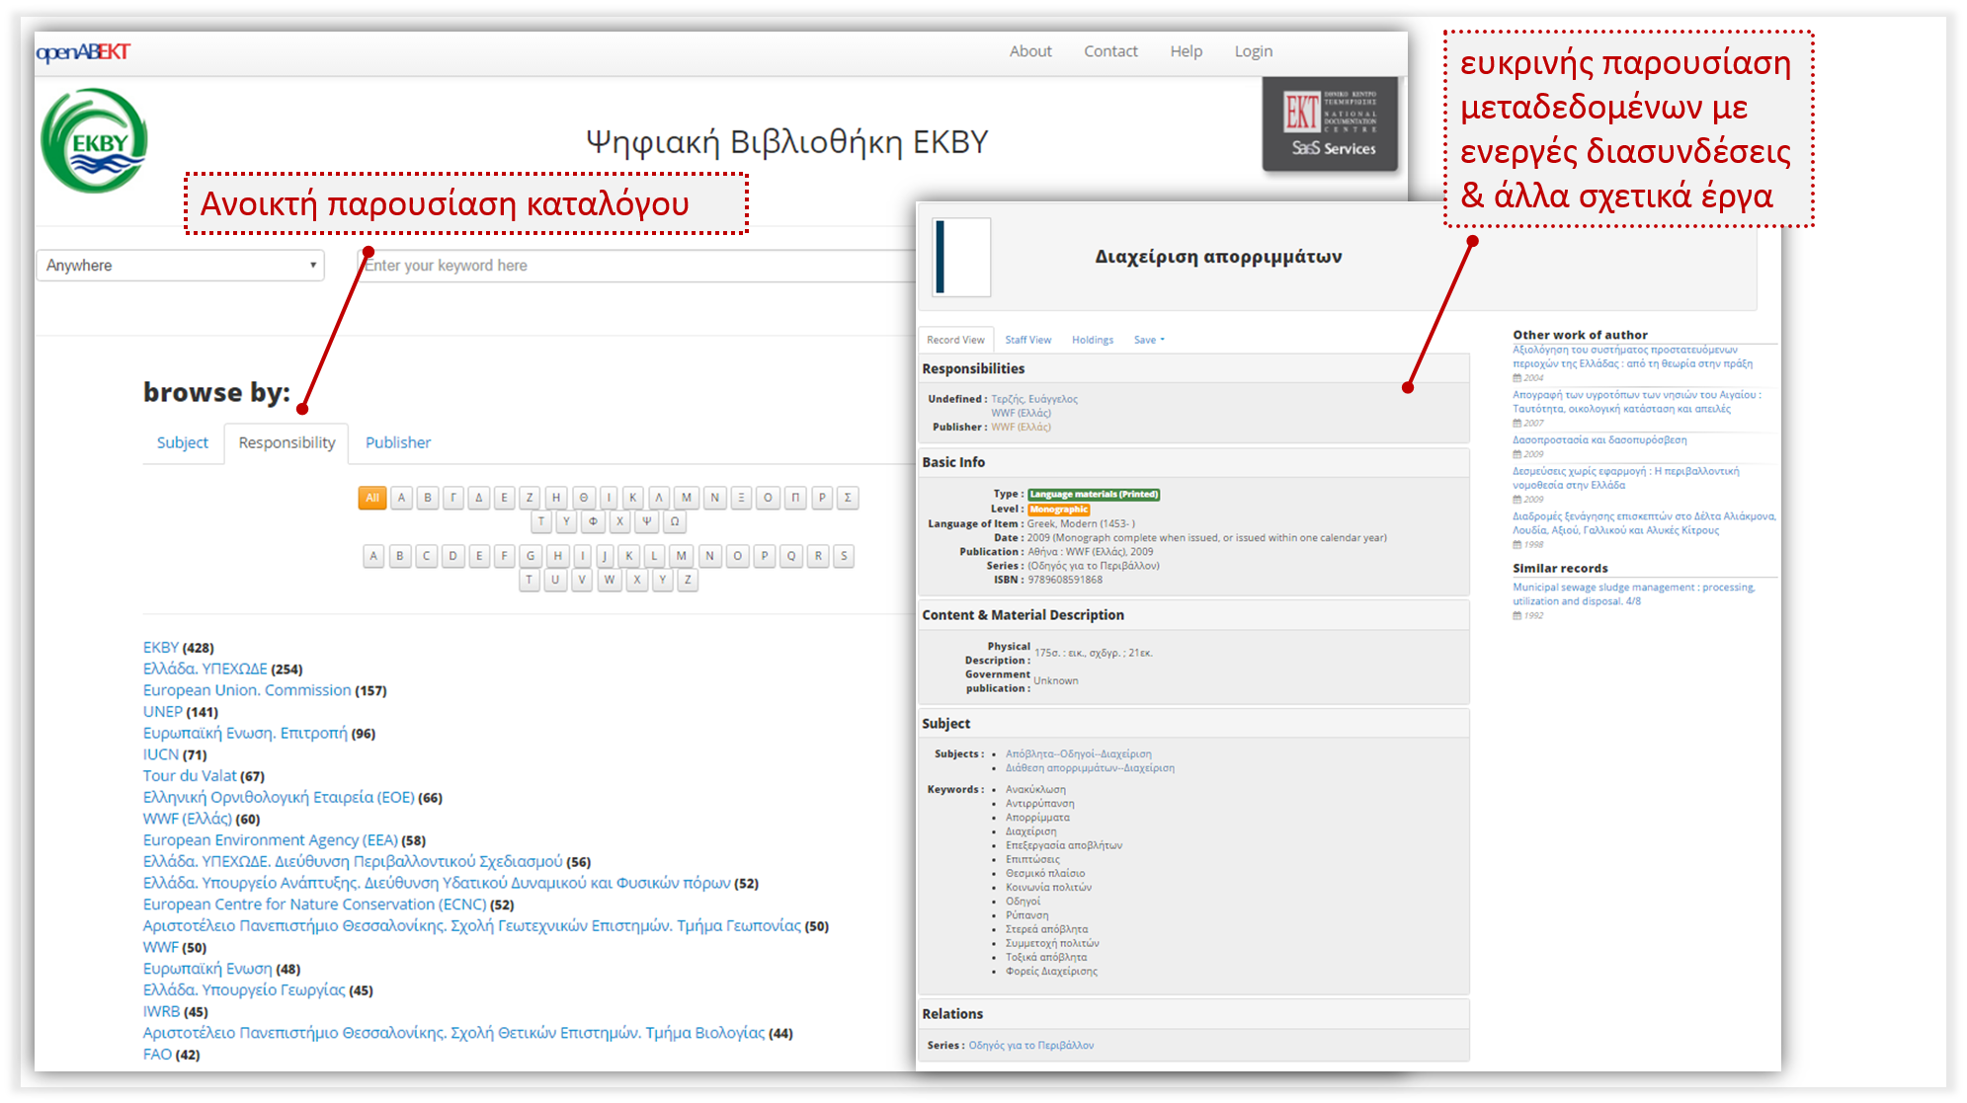Open the Contact page
This screenshot has height=1103, width=1967.
click(1110, 51)
